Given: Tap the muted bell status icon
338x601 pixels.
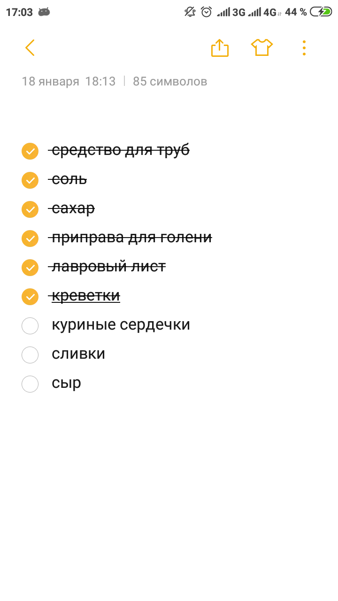Looking at the screenshot, I should (190, 12).
